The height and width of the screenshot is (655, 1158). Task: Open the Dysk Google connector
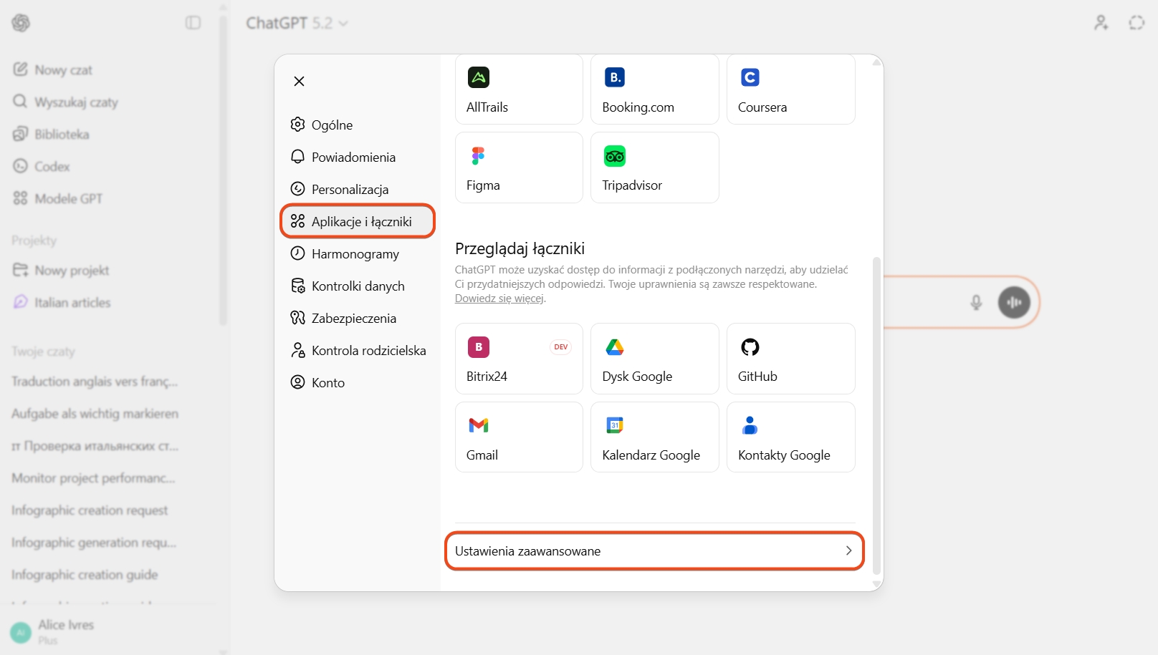[x=654, y=359]
